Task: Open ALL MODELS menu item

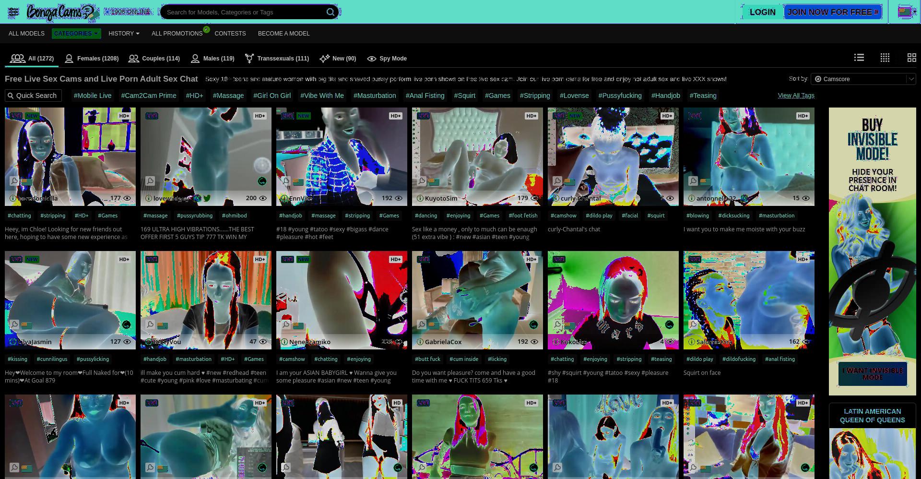Action: [26, 34]
